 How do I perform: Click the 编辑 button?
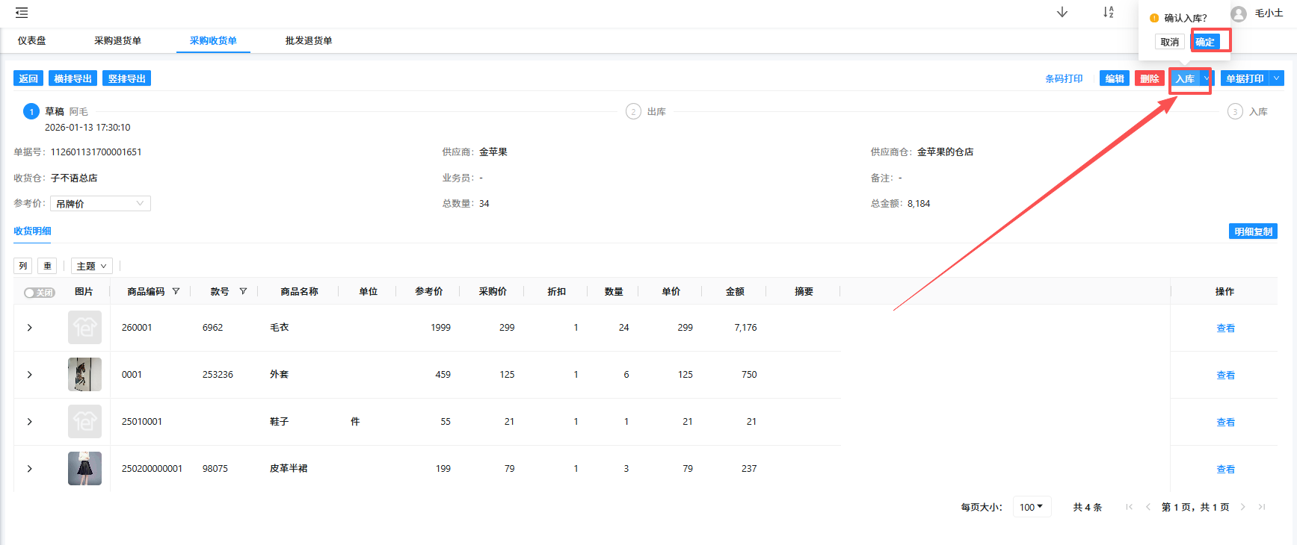(x=1115, y=78)
